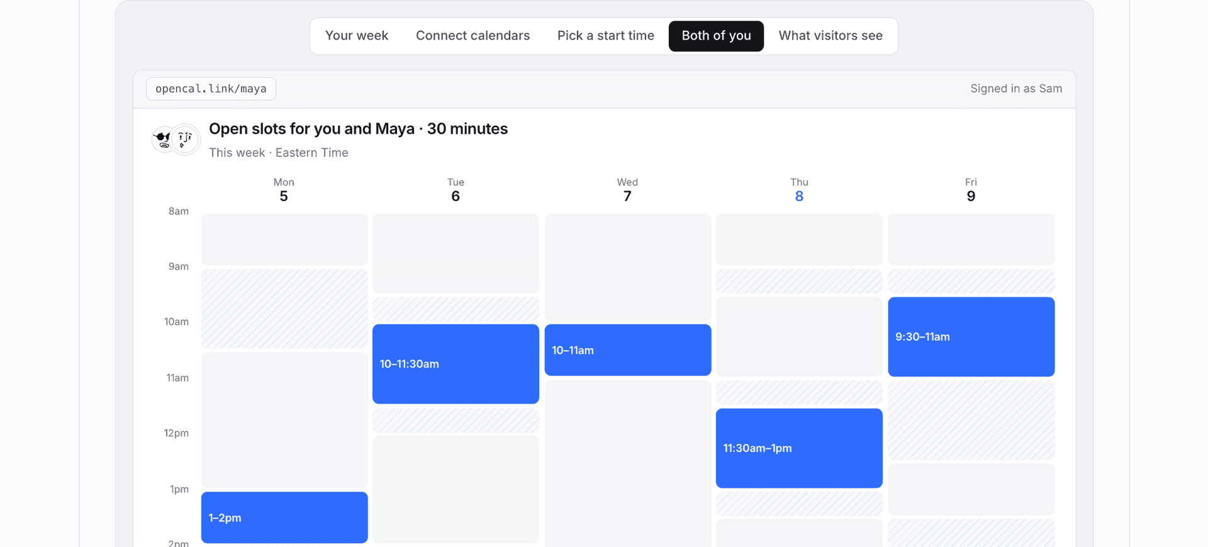Click the 1pm time label
This screenshot has height=547, width=1208.
click(x=179, y=489)
